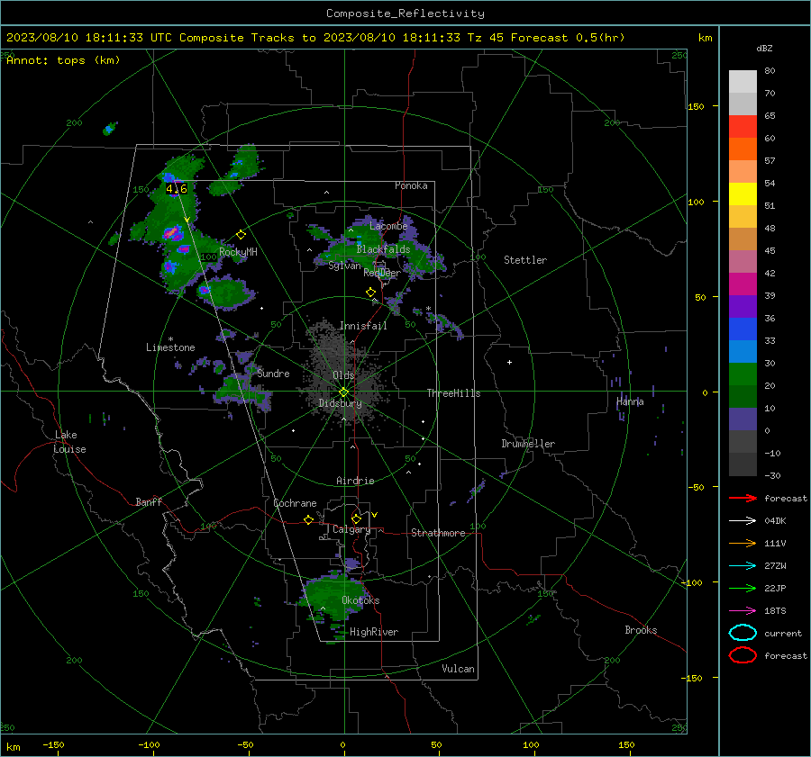Viewport: 811px width, 757px height.
Task: Click yellow diamond marker beside RockyMH
Action: pyautogui.click(x=241, y=235)
